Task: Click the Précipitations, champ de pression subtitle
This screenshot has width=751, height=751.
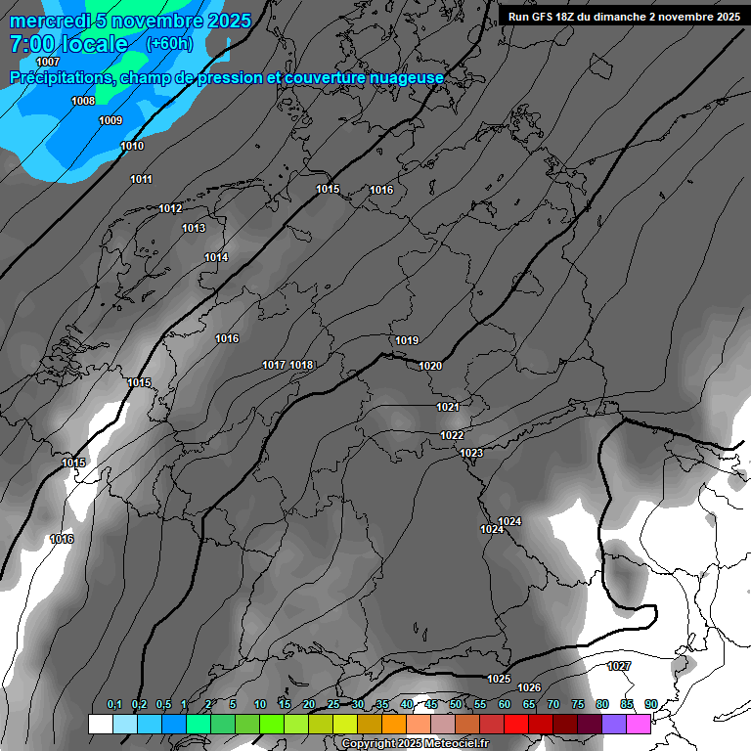Action: point(227,77)
